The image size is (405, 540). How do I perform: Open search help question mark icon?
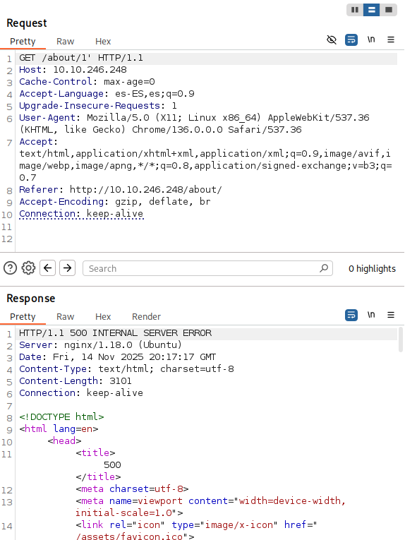click(11, 268)
